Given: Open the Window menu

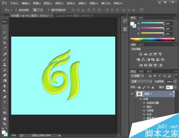Looking at the screenshot, I should point(106,4).
